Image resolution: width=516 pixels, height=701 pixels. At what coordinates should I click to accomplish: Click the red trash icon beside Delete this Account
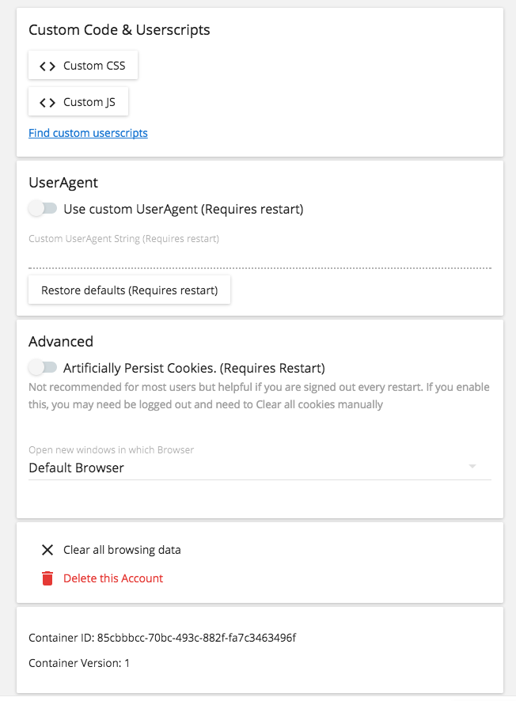(47, 578)
